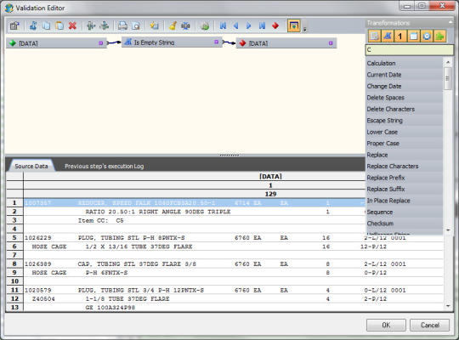The height and width of the screenshot is (340, 459).
Task: Collapse the Transformations panel header arrow
Action: pyautogui.click(x=450, y=23)
